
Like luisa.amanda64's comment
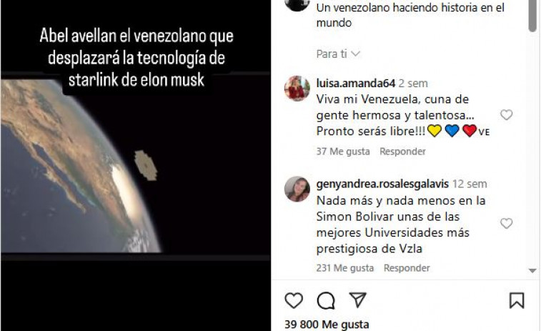506,115
